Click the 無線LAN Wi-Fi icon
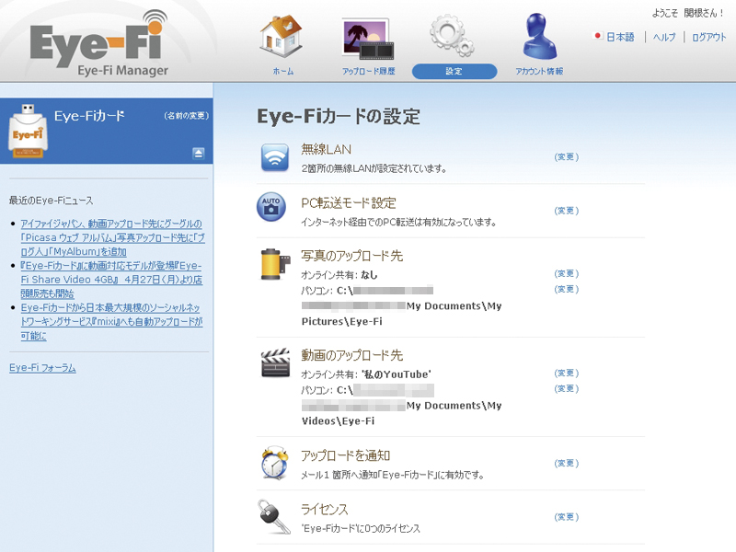This screenshot has width=736, height=552. pyautogui.click(x=274, y=158)
